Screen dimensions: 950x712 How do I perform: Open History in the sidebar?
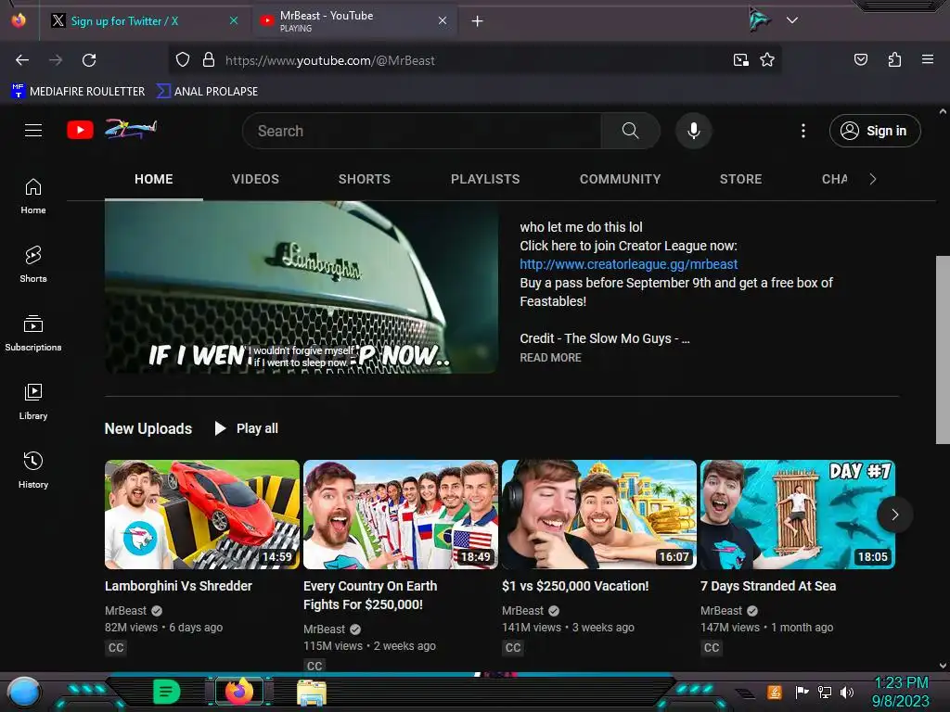[x=33, y=470]
